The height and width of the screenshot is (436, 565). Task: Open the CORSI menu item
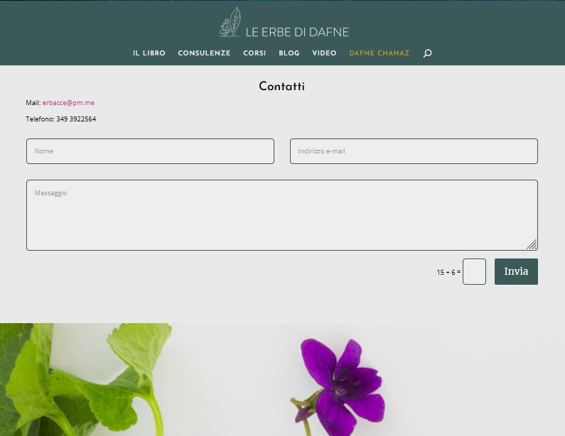coord(254,53)
